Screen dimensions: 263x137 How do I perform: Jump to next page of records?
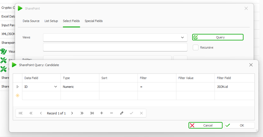point(82,113)
